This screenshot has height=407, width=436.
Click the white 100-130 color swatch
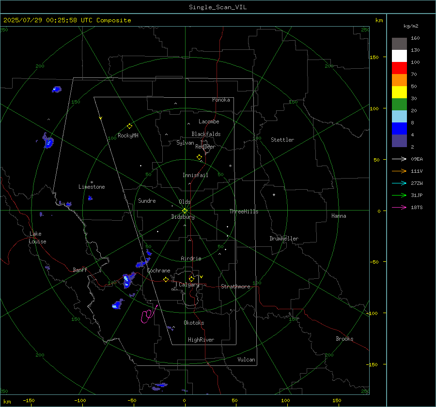[399, 56]
